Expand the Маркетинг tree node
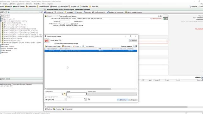This screenshot has height=114, width=203. click(x=1, y=45)
